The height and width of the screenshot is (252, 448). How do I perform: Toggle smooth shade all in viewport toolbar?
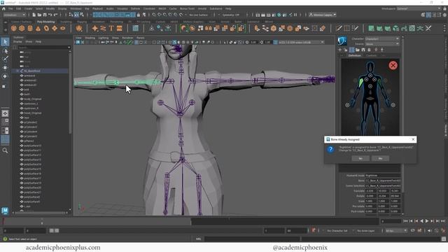click(x=174, y=42)
